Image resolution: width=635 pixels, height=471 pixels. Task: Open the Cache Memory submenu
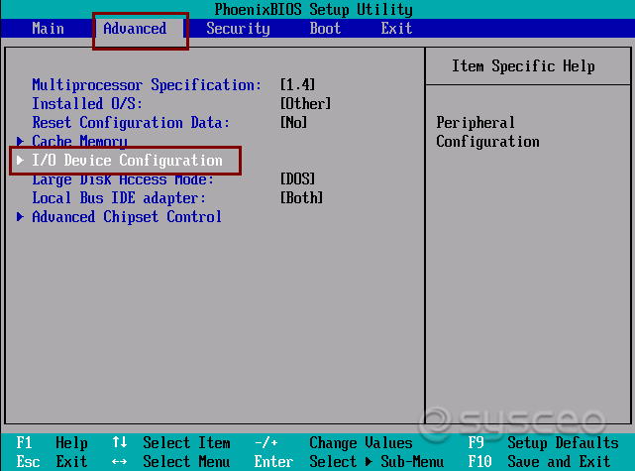79,141
